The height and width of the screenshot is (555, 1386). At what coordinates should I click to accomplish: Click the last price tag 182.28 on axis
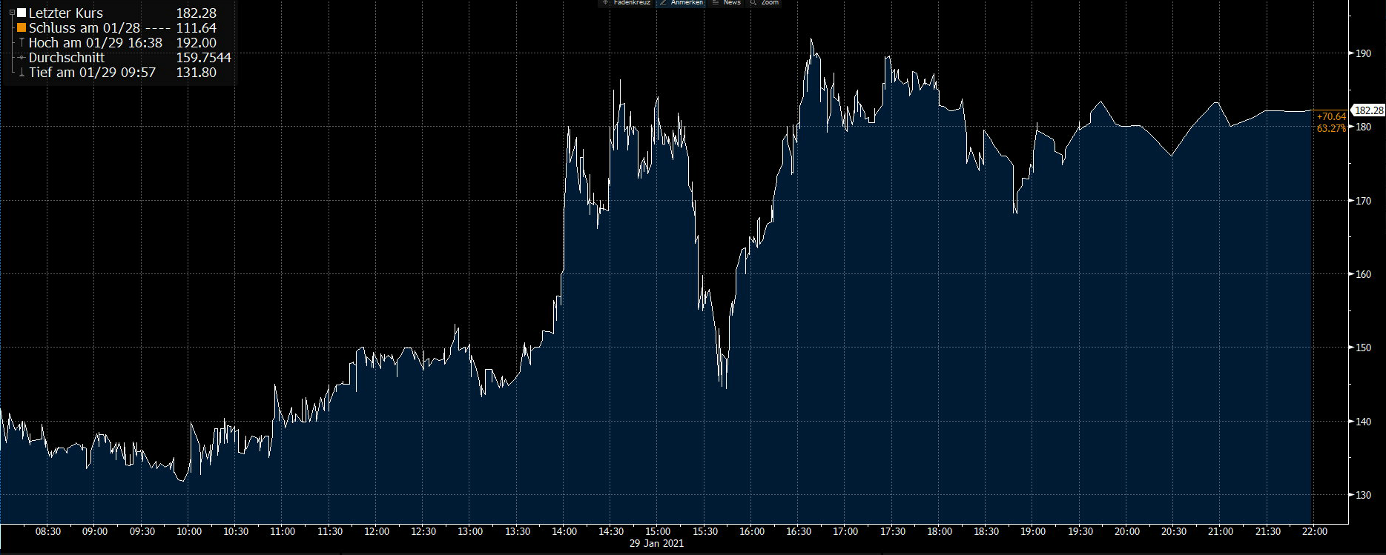click(x=1369, y=110)
